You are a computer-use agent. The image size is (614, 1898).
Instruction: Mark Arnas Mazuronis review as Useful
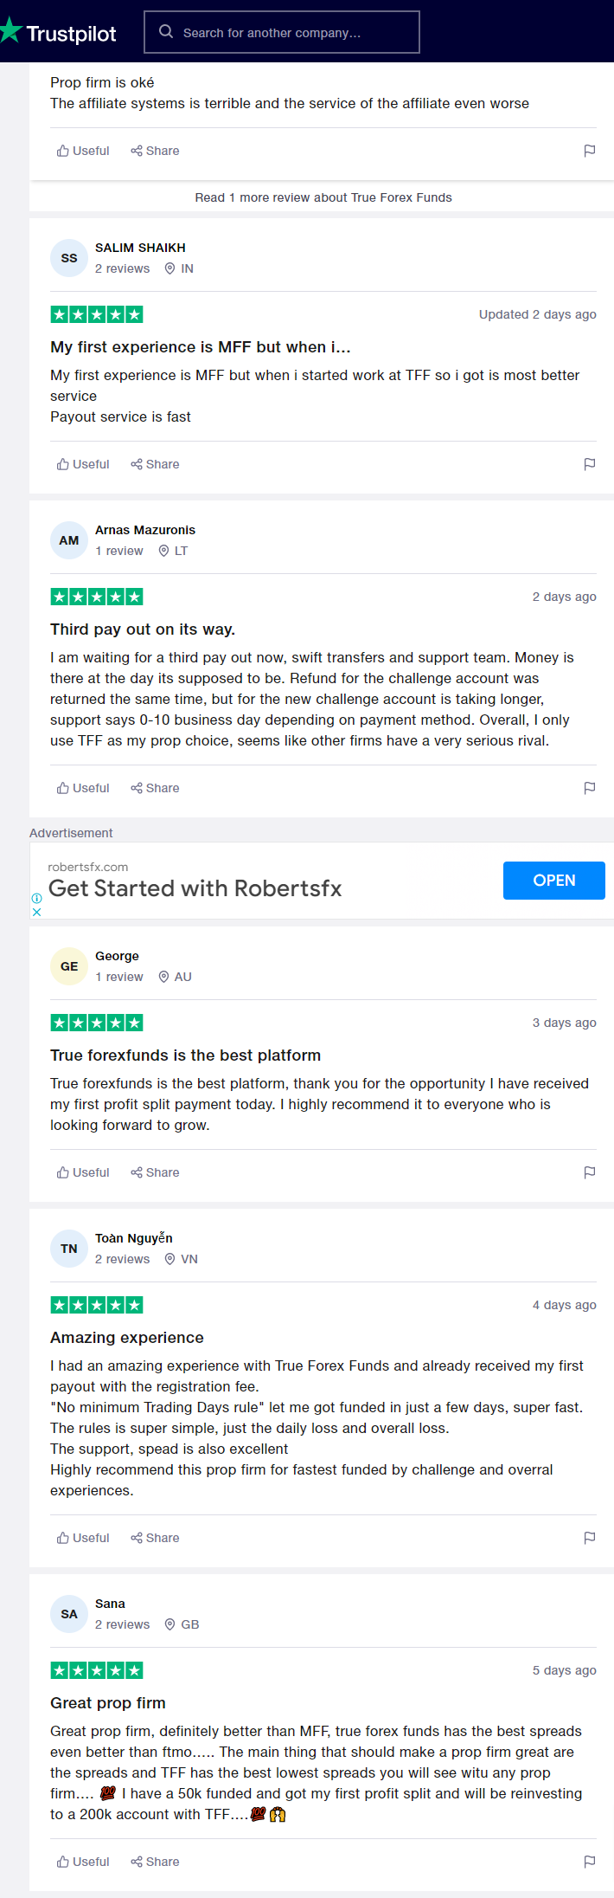tap(83, 788)
